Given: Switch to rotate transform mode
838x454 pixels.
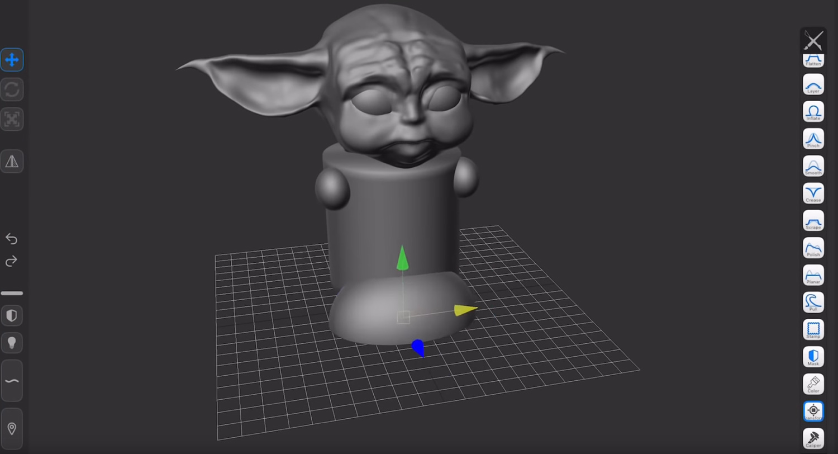Looking at the screenshot, I should tap(12, 89).
